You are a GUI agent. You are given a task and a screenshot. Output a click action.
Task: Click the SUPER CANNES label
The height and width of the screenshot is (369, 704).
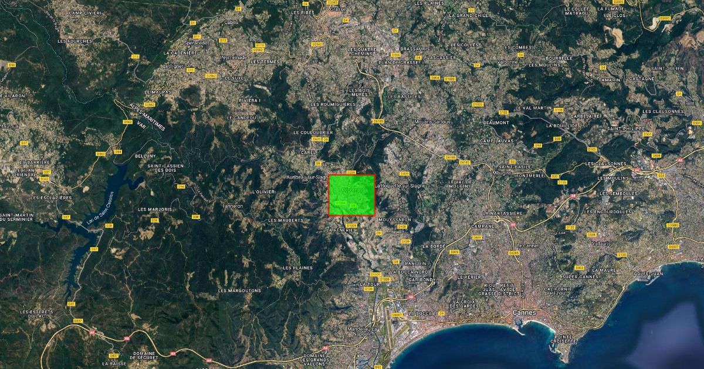(580, 276)
